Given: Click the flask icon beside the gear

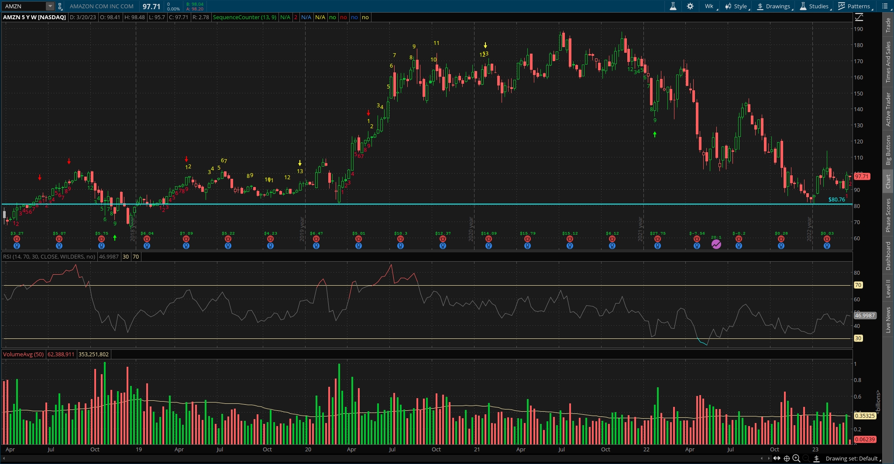Looking at the screenshot, I should click(673, 6).
